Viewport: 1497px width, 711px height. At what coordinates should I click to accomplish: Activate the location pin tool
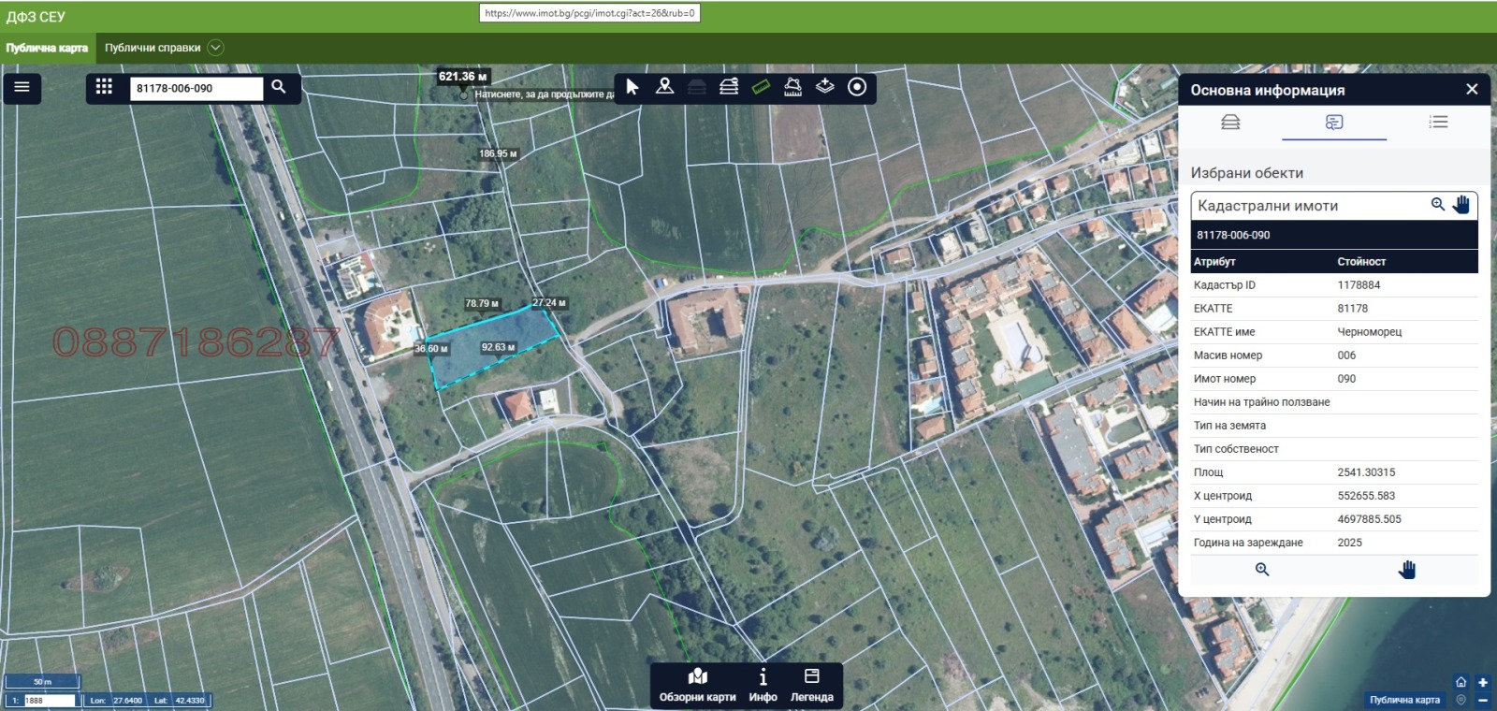[x=664, y=87]
